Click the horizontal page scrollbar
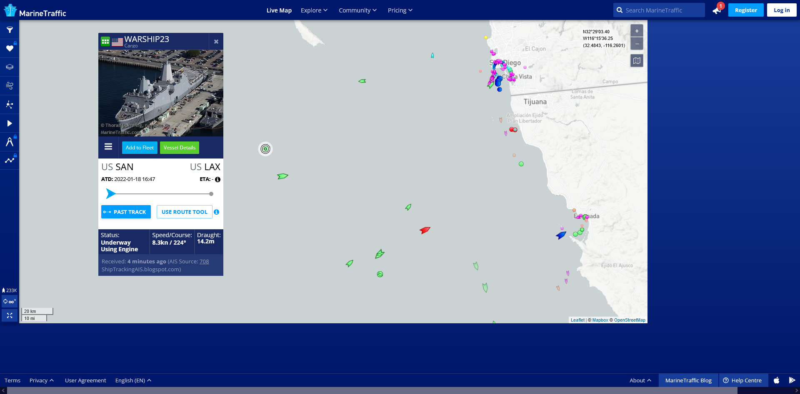Image resolution: width=800 pixels, height=394 pixels. point(372,391)
